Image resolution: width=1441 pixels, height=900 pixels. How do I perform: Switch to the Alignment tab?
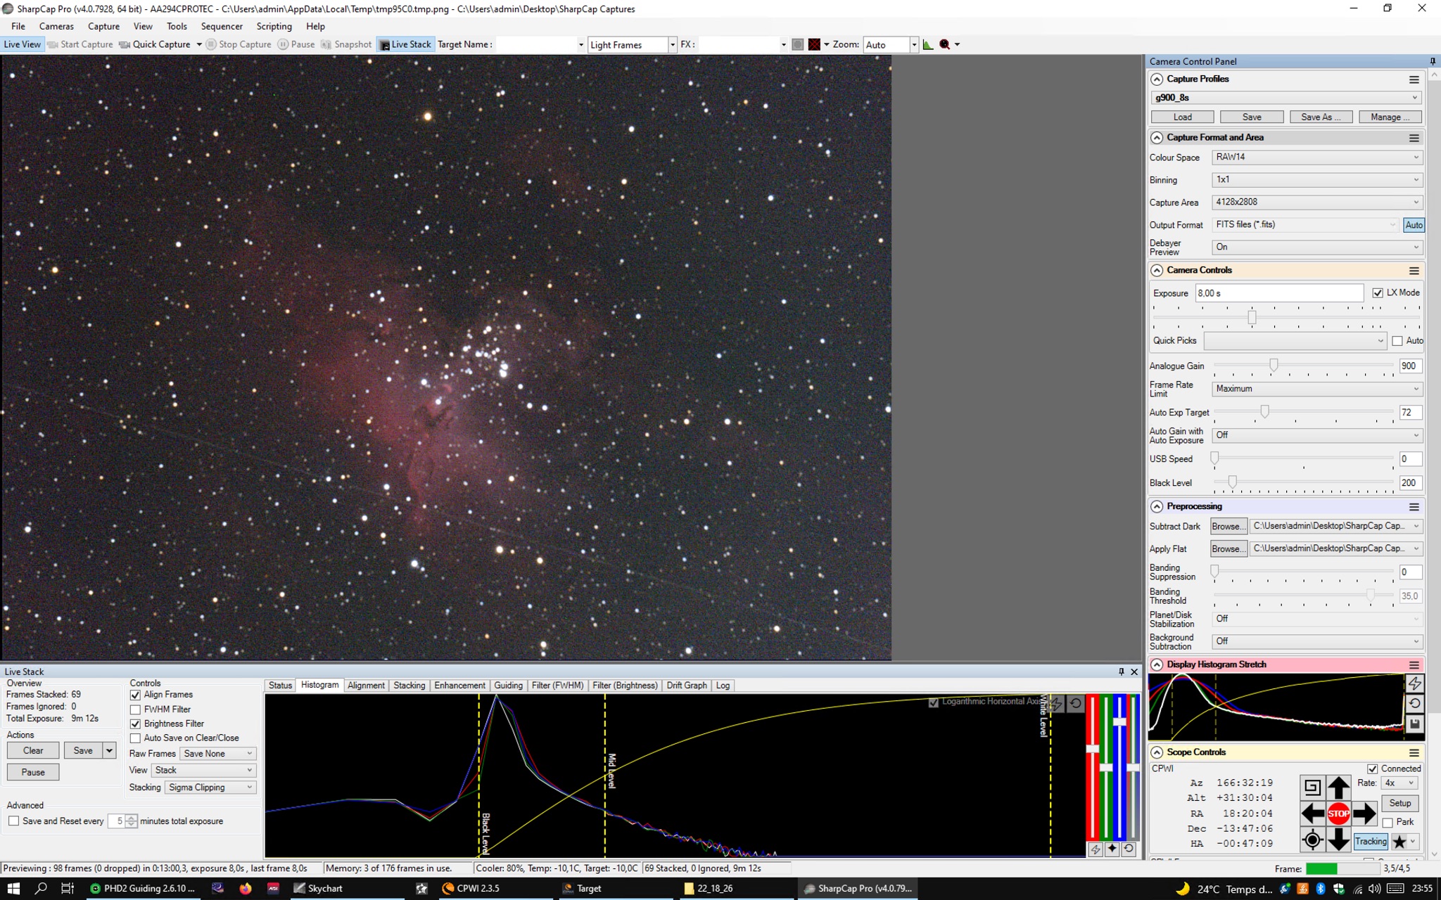click(x=366, y=686)
